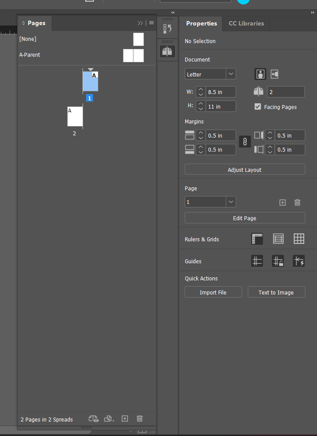Viewport: 317px width, 436px height.
Task: Click the Height field showing 11 in
Action: coord(220,106)
